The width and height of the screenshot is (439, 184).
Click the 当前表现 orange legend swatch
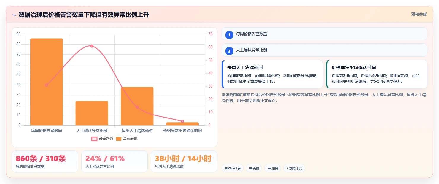pos(119,139)
